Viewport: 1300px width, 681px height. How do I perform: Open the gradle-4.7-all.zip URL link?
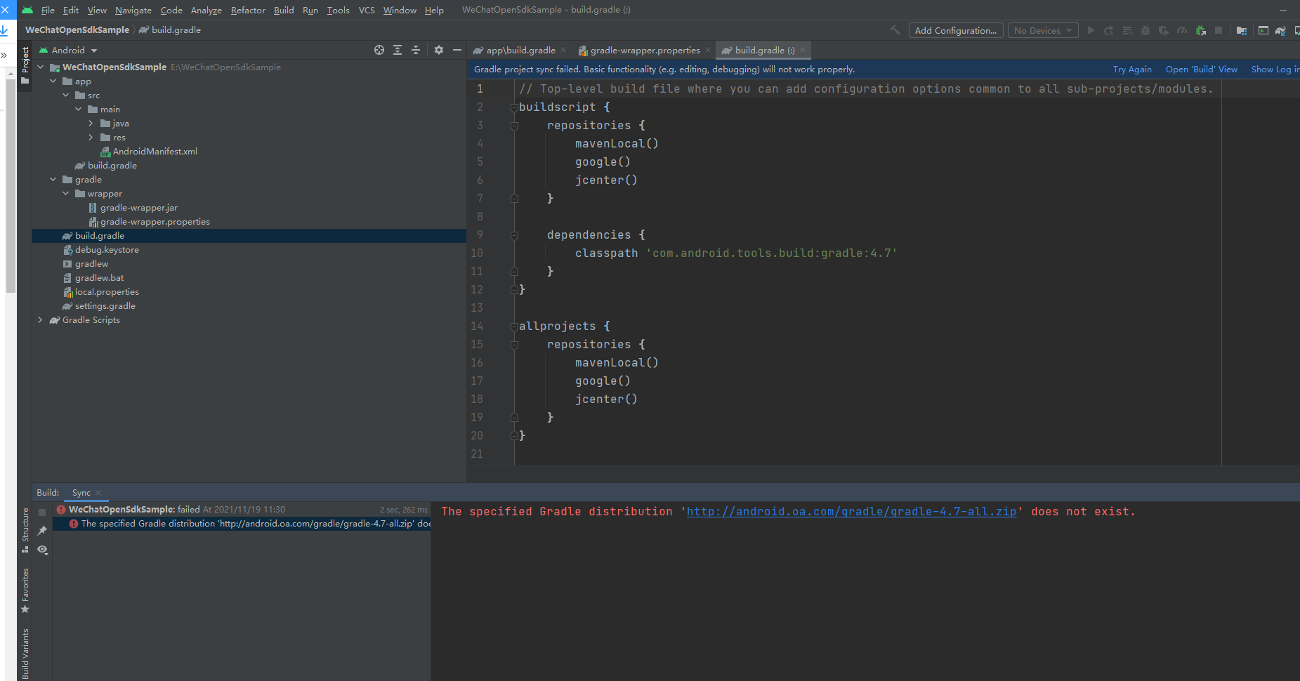[x=851, y=512]
